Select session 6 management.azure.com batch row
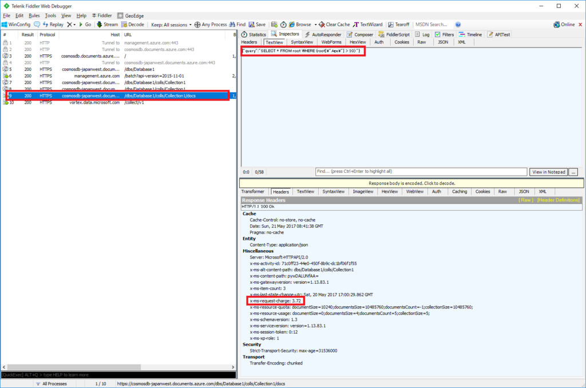586x388 pixels. coord(118,76)
